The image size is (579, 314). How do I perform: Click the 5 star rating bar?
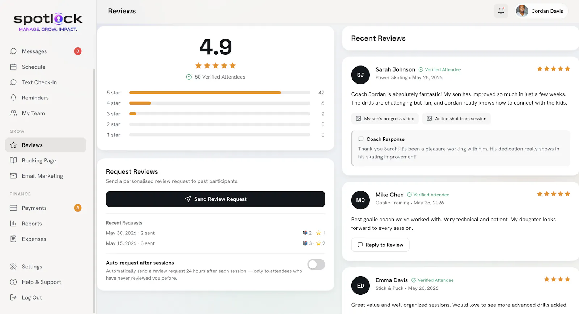click(220, 93)
